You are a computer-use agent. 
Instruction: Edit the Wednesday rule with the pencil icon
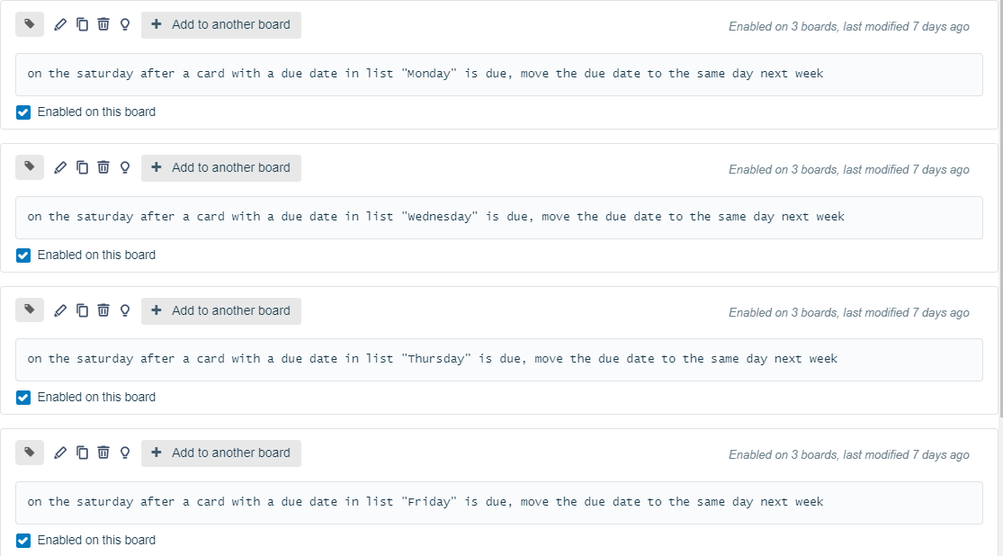(x=60, y=167)
